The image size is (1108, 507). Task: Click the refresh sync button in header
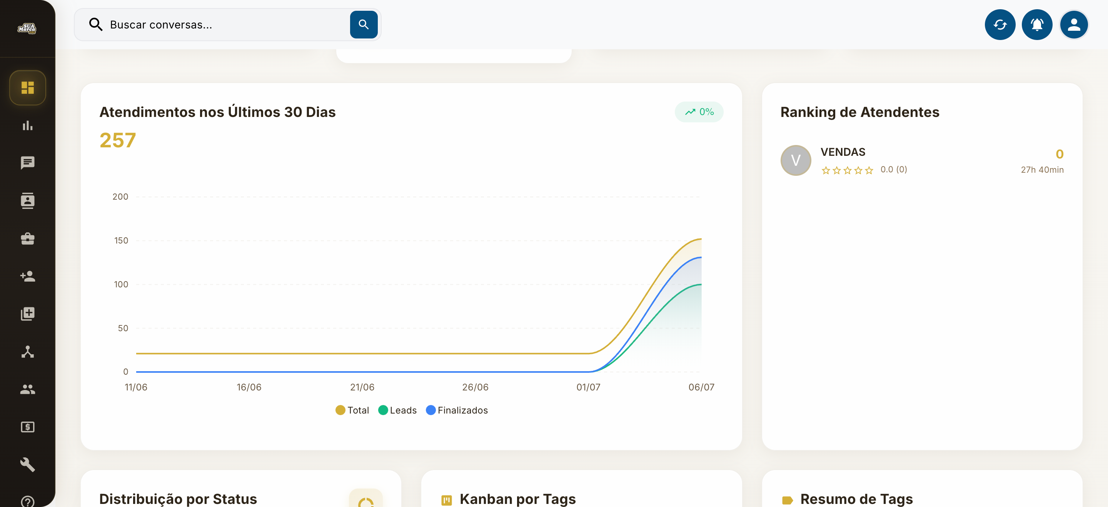pyautogui.click(x=1000, y=25)
